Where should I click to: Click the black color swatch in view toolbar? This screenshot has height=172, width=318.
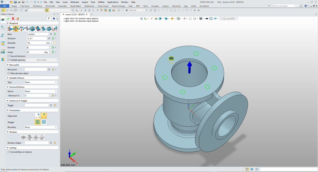pos(207,19)
